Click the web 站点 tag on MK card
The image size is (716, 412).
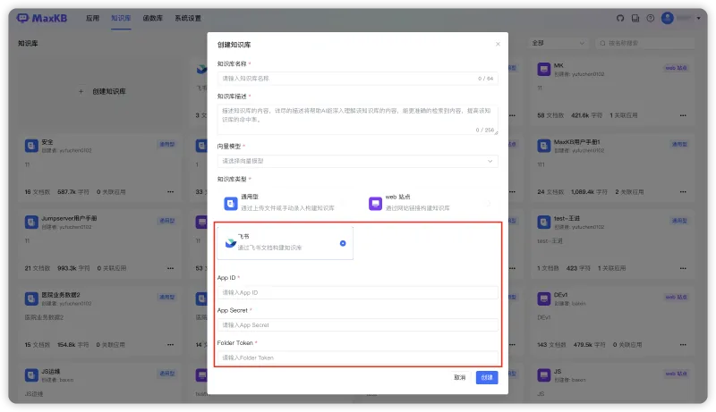(x=676, y=68)
